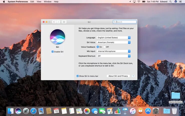Open the Mic Input dropdown

pos(113,51)
